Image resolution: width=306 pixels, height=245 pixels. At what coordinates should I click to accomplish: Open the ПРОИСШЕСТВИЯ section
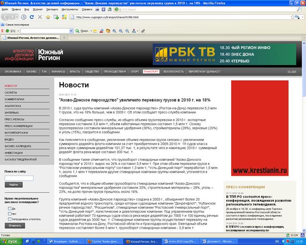pos(115,72)
